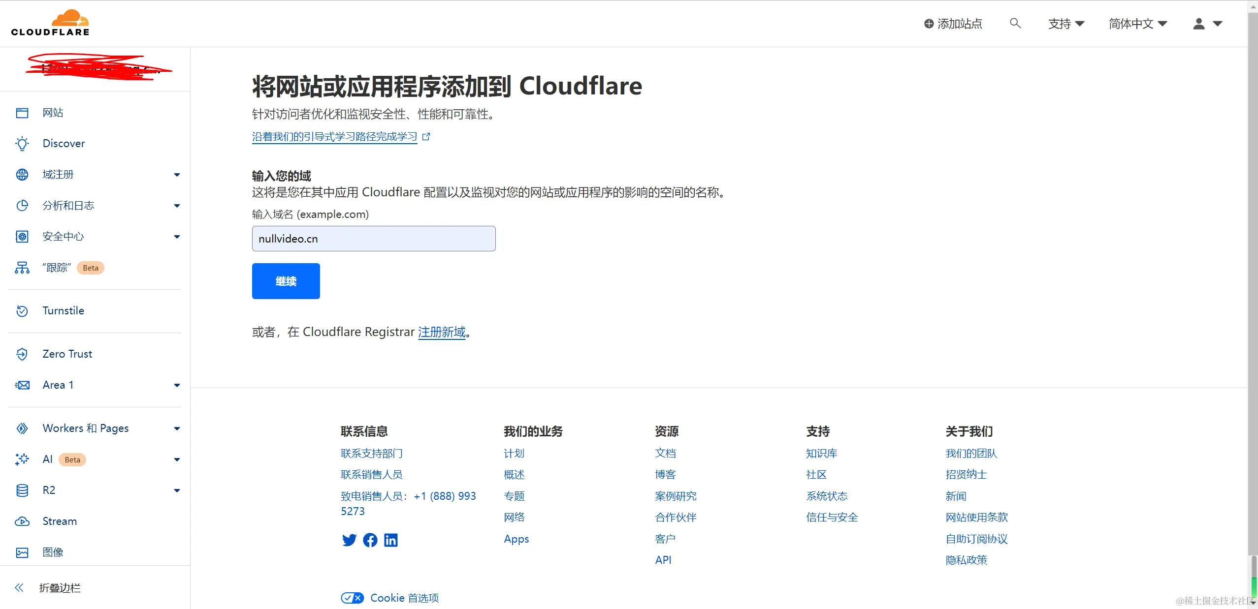
Task: Click 添加站点 in the top bar
Action: [x=952, y=23]
